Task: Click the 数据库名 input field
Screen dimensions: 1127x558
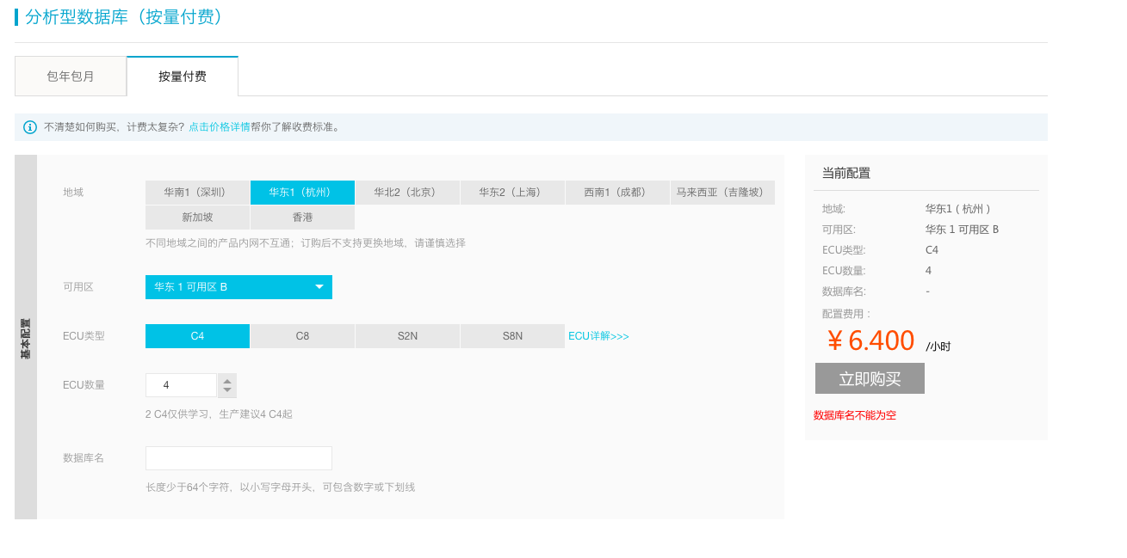Action: pos(238,458)
